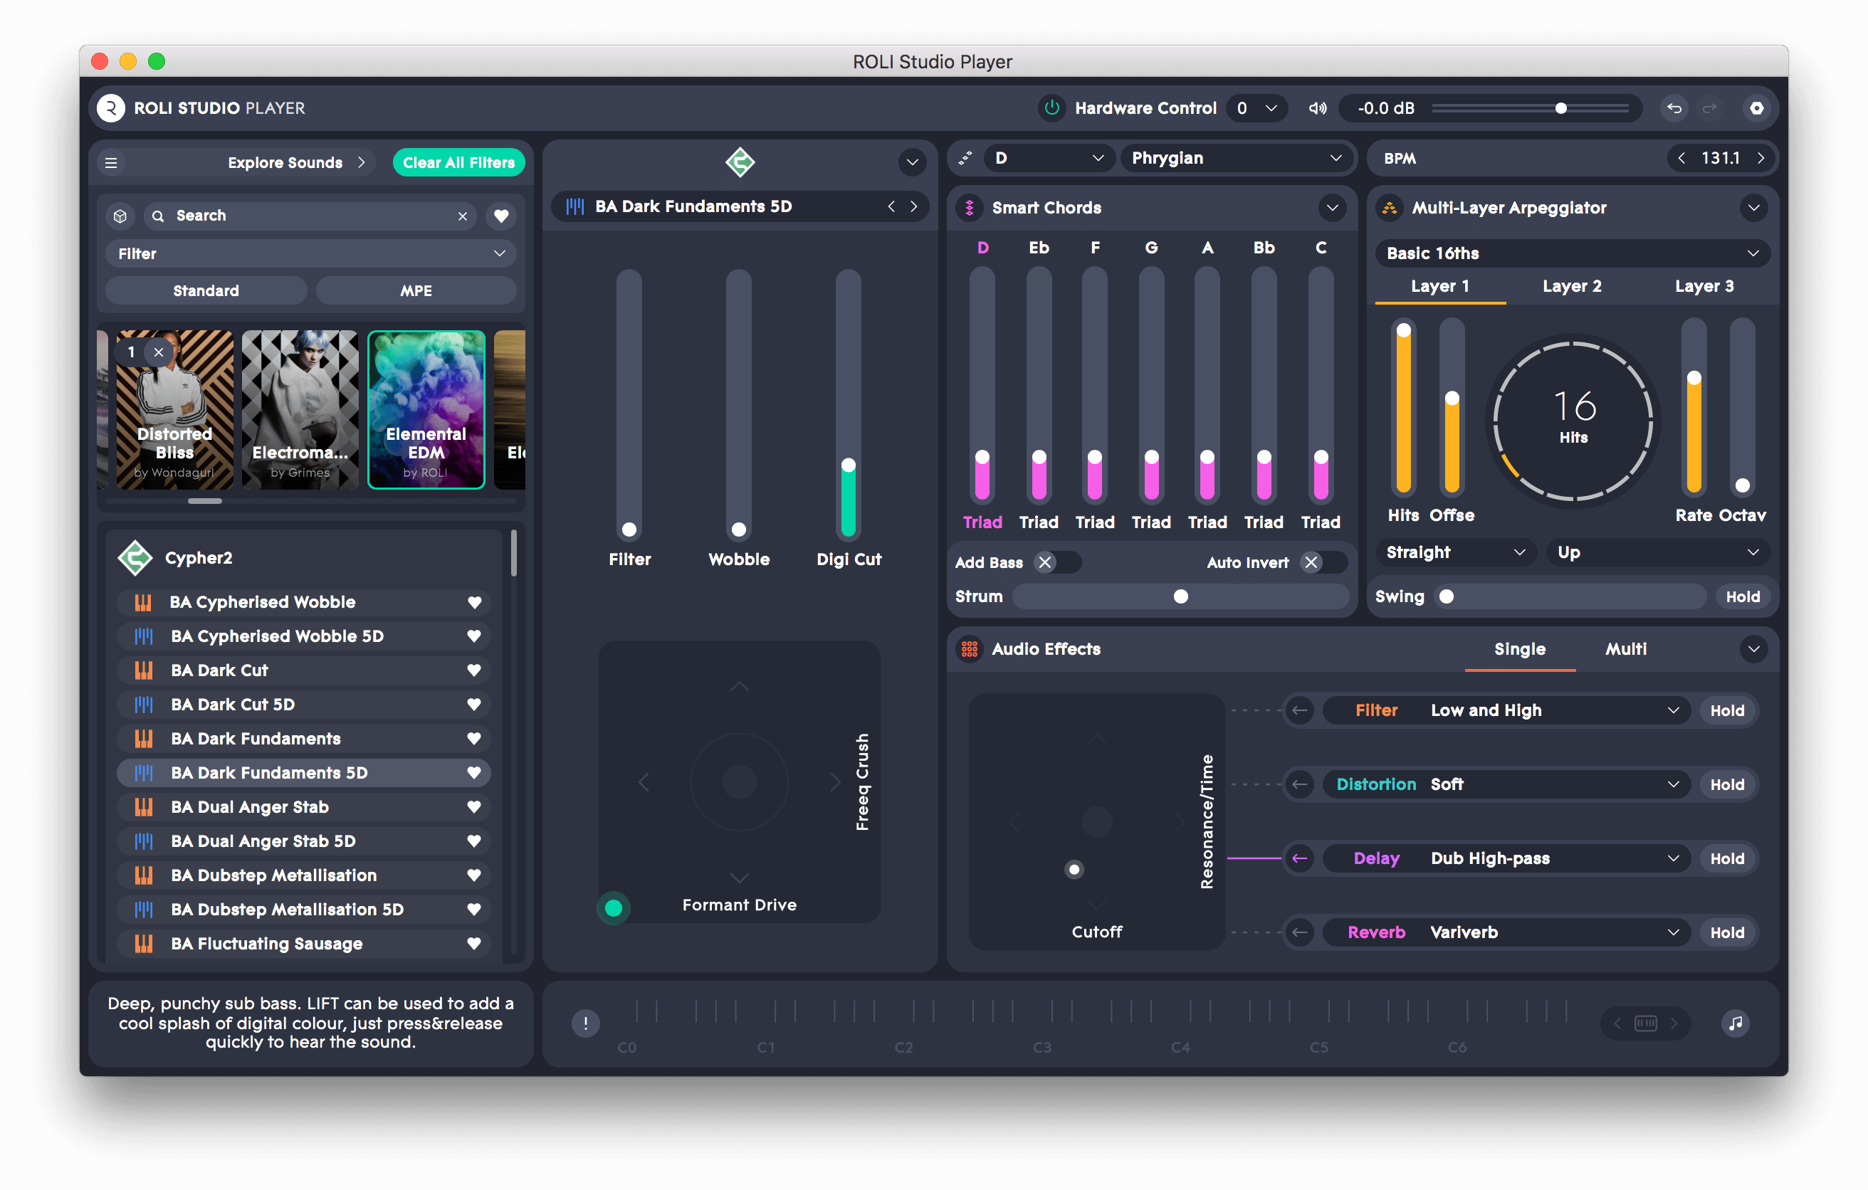Switch to Layer 2 tab
Screen dimensions: 1868x1190
(x=1572, y=286)
